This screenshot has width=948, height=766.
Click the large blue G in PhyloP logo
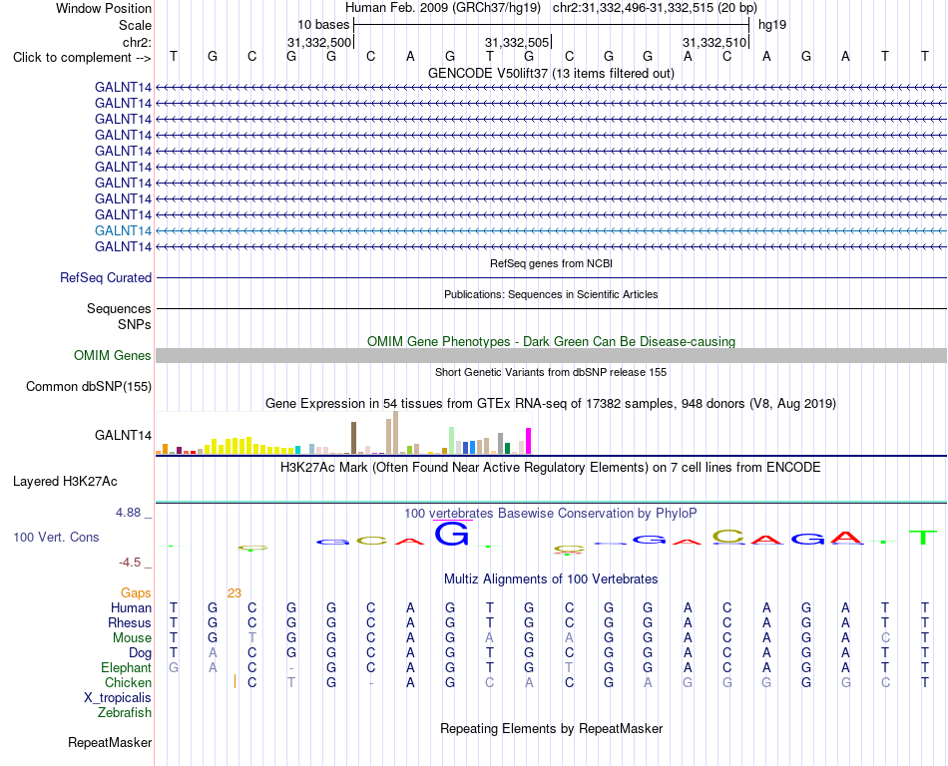[x=451, y=534]
